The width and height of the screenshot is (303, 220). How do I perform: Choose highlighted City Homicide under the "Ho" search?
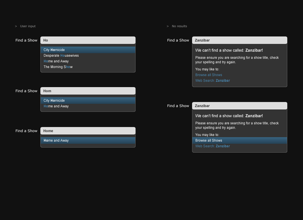coord(87,50)
